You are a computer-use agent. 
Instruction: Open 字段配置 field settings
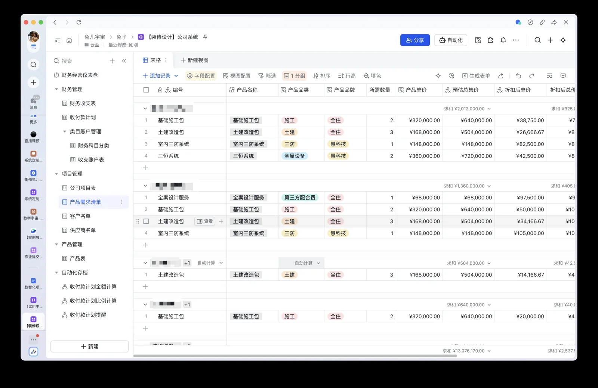point(201,76)
